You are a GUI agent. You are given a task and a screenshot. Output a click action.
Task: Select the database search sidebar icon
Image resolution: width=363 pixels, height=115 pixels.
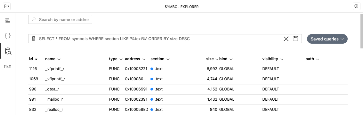pos(8,51)
